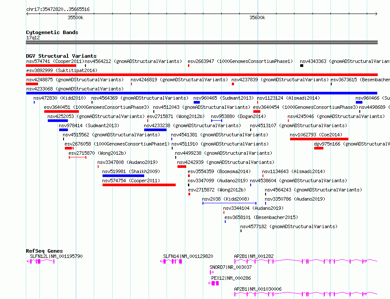390x299 pixels.
Task: Open the nsv4242939 gnomAD variant label
Action: point(226,162)
